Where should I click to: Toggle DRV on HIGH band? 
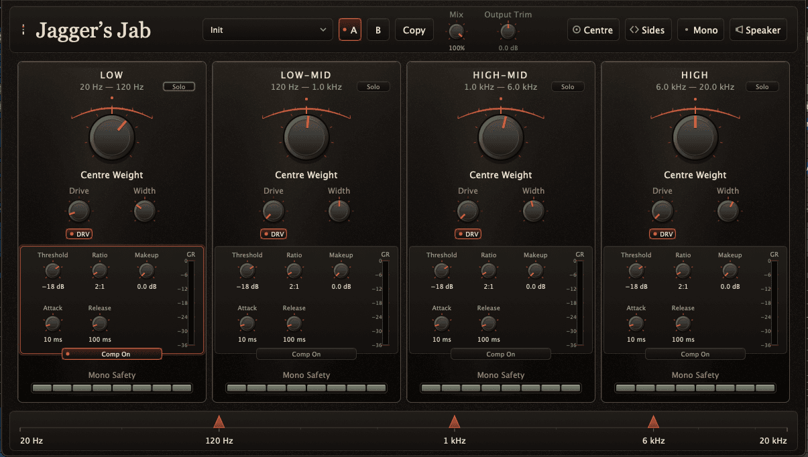tap(662, 234)
